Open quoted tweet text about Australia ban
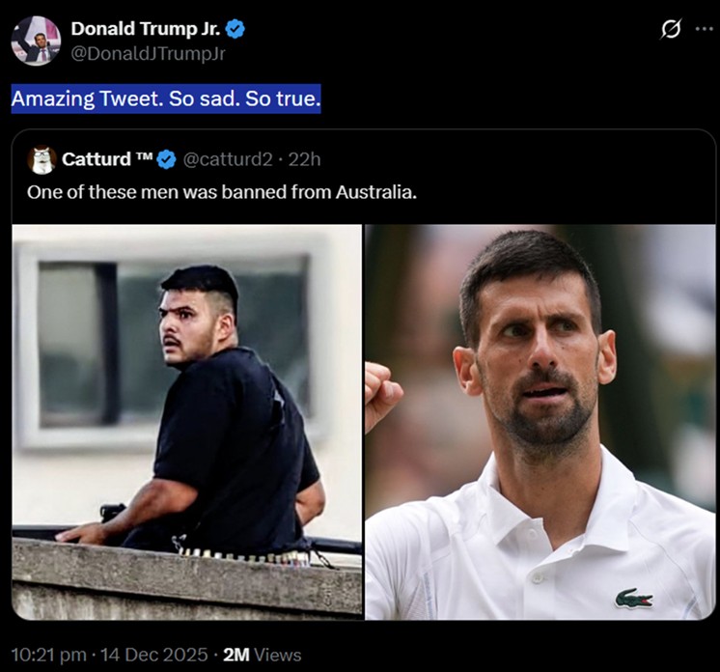This screenshot has height=672, width=720. pos(222,191)
